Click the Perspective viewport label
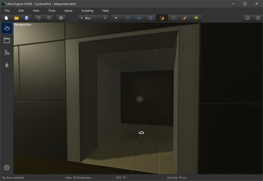The image size is (263, 181). 22,25
